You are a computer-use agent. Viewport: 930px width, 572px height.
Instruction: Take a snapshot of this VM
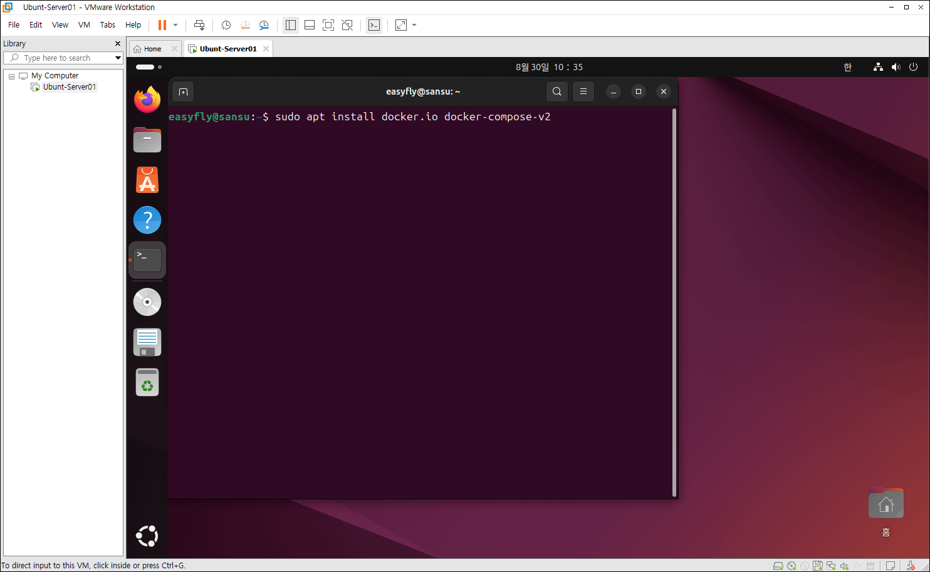pos(226,25)
